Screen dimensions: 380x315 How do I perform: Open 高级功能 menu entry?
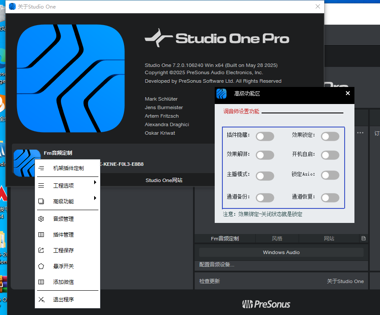click(68, 201)
